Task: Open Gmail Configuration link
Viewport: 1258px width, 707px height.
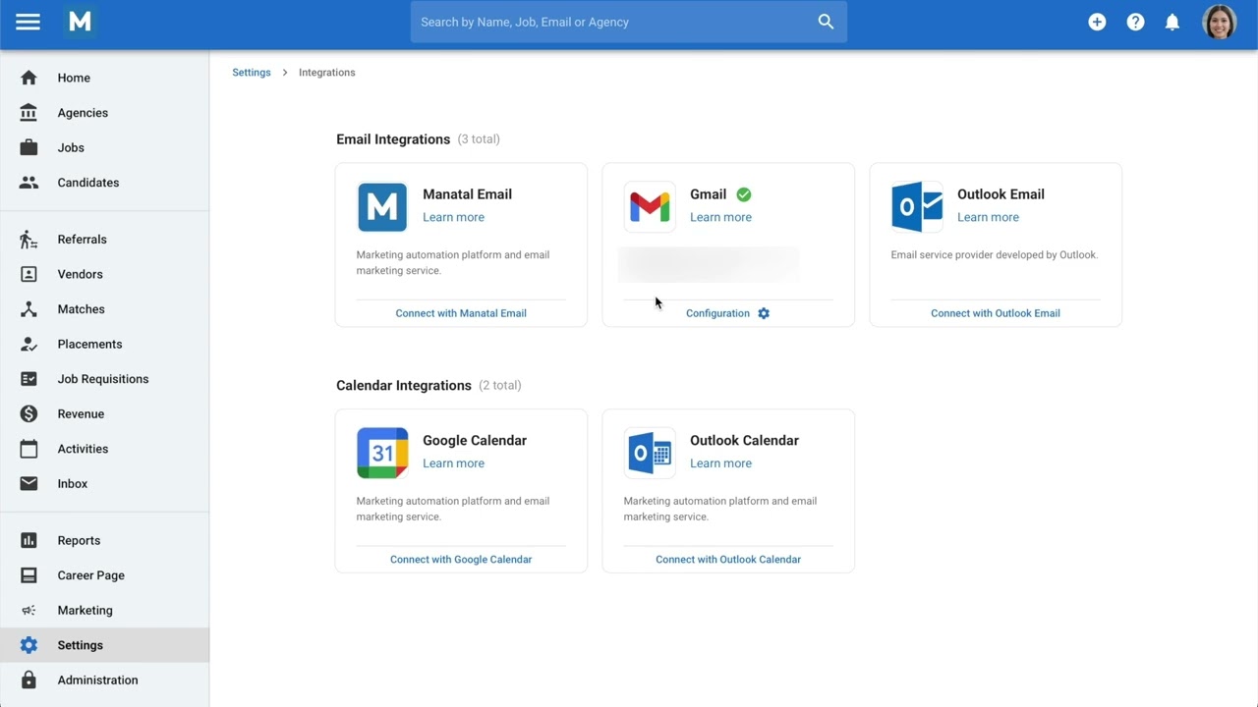Action: click(717, 313)
